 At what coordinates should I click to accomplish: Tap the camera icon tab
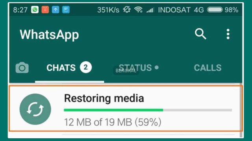coord(22,68)
